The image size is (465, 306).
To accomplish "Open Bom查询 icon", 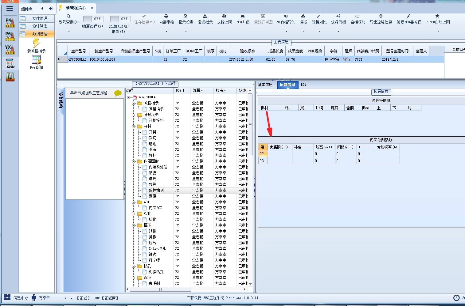I will tap(37, 60).
